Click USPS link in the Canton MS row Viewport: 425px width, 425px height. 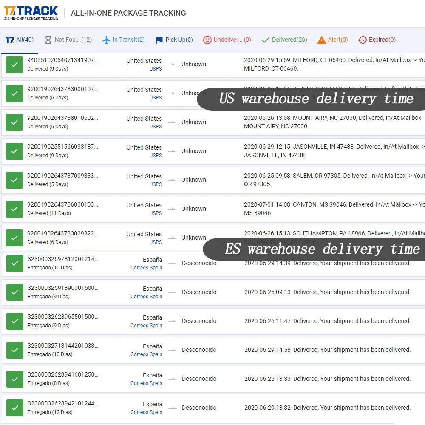coord(156,213)
